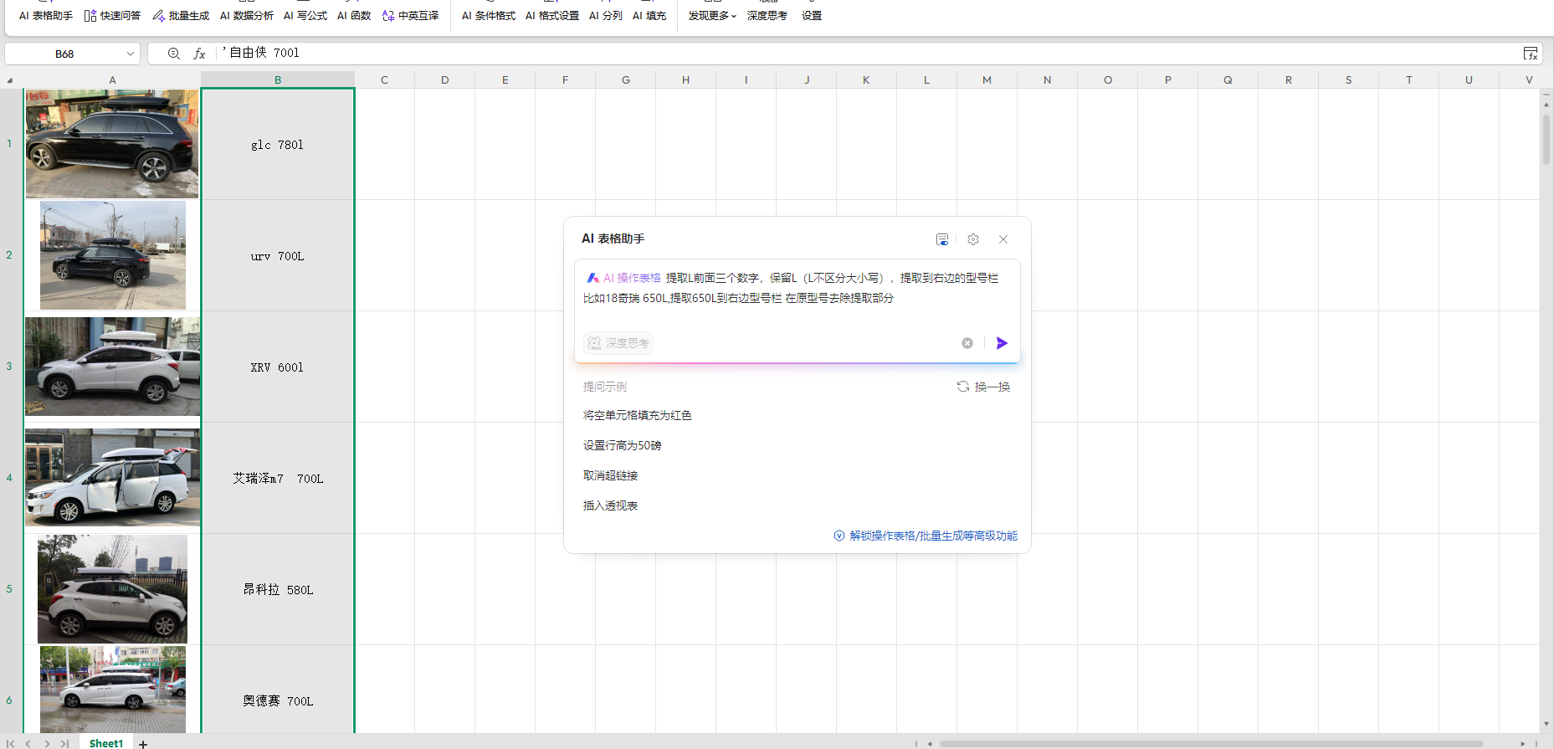Viewport: 1554px width, 749px height.
Task: Select the 昂科拉 row car image
Action: (112, 589)
